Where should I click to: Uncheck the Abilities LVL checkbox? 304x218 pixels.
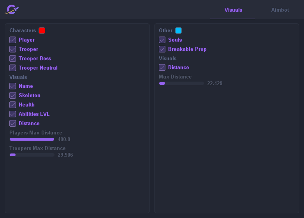tap(13, 114)
